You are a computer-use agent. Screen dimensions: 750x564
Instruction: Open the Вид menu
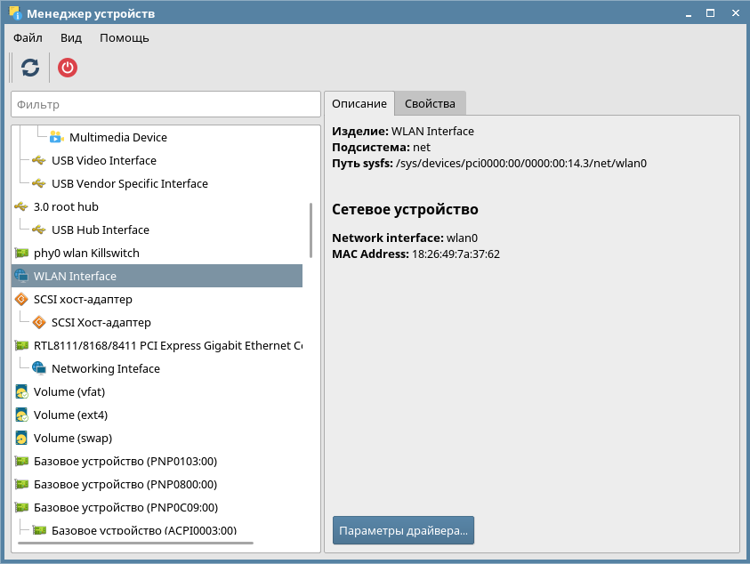point(71,38)
